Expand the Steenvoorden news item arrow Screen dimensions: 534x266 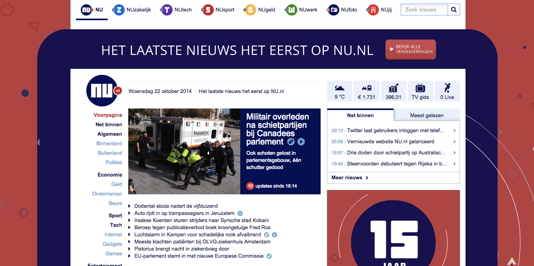point(454,164)
